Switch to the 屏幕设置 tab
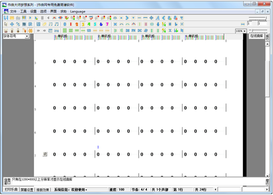This screenshot has height=195, width=273. pyautogui.click(x=27, y=190)
